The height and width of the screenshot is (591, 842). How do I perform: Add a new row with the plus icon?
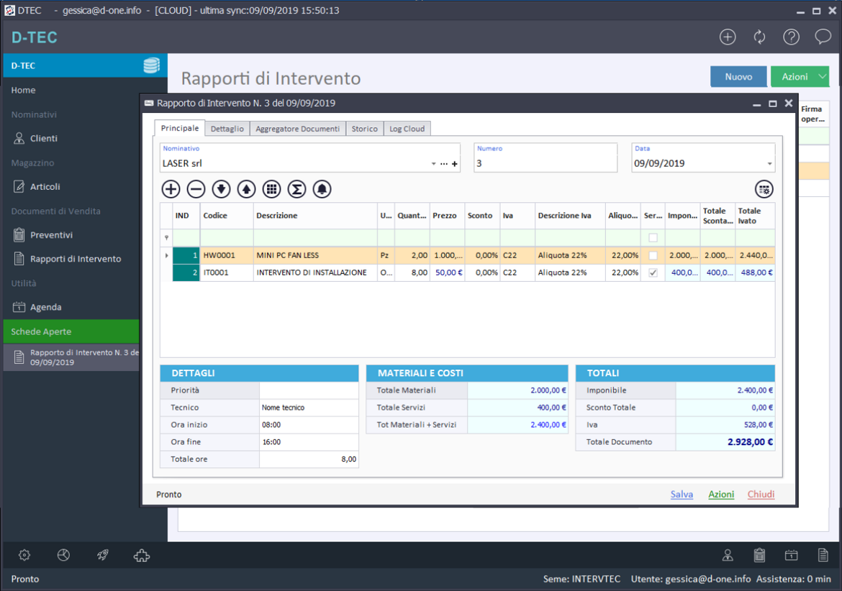point(171,189)
